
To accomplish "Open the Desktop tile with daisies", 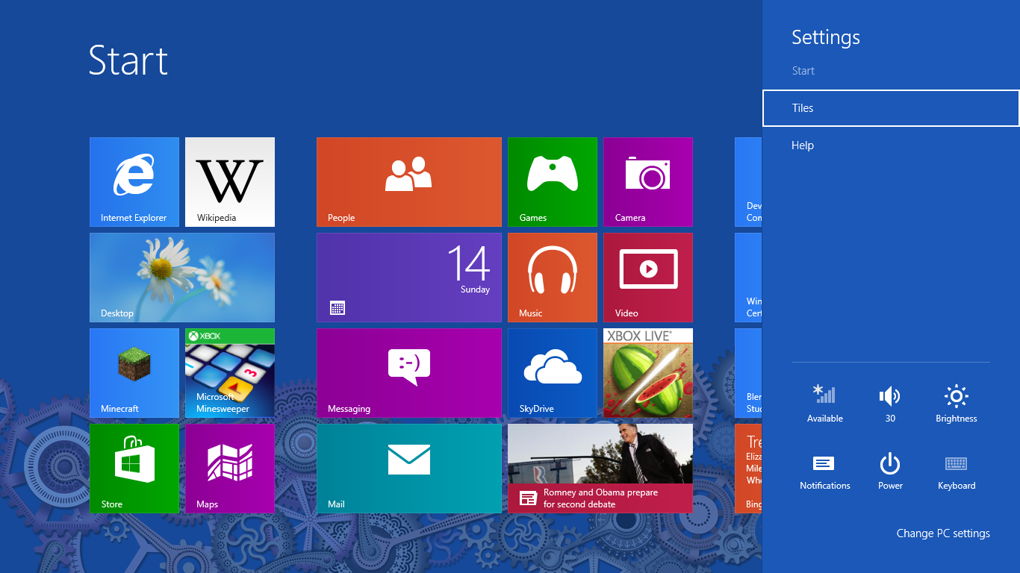I will pos(182,278).
